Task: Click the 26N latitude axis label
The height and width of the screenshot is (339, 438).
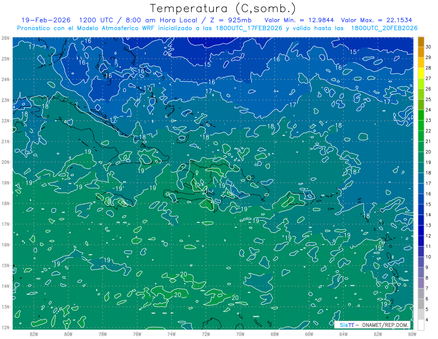Action: coord(5,38)
